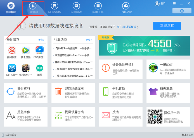The width and height of the screenshot is (194, 138).
Task: Click the 设备无法开机 exclamation icon
Action: click(106, 68)
